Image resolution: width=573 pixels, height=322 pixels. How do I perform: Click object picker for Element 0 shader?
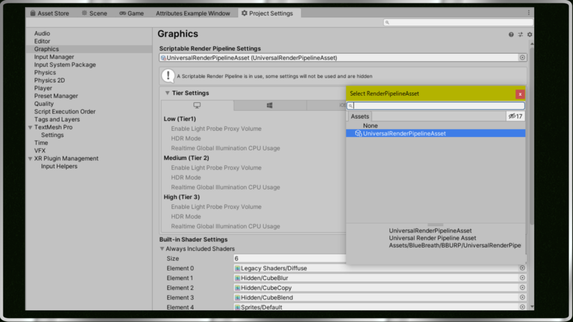(x=523, y=268)
